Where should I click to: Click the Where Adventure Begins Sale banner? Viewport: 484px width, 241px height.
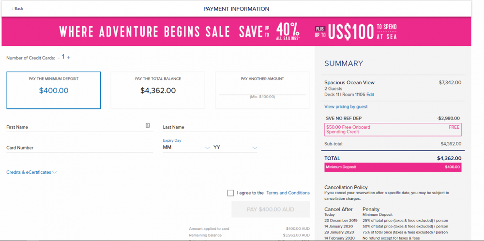[x=237, y=31]
